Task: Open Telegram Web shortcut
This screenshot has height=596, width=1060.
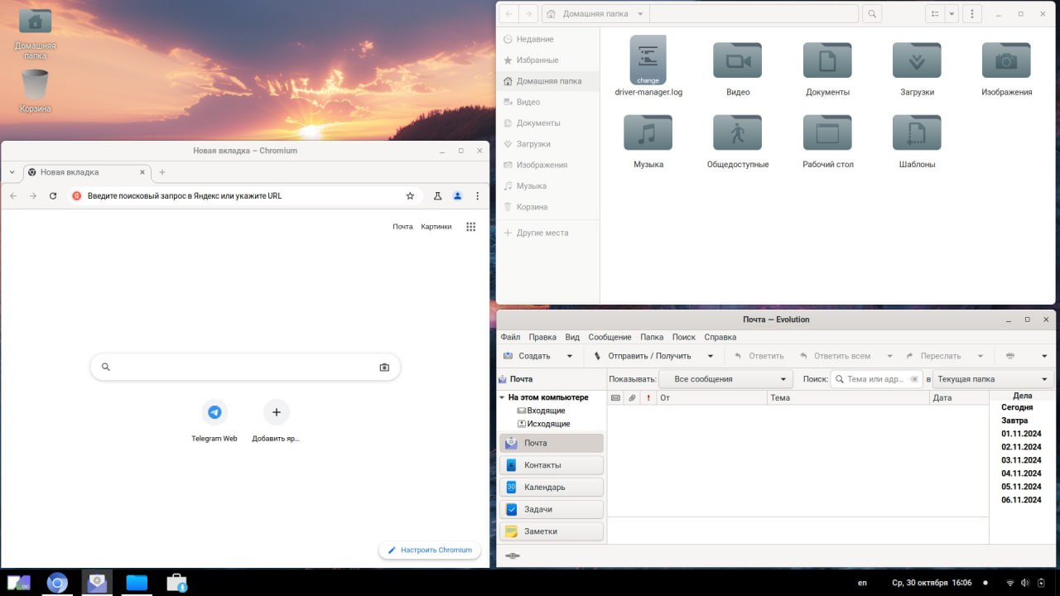Action: tap(214, 412)
